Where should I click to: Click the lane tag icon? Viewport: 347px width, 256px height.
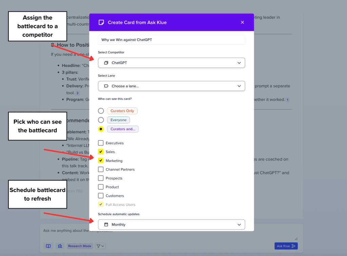point(106,86)
